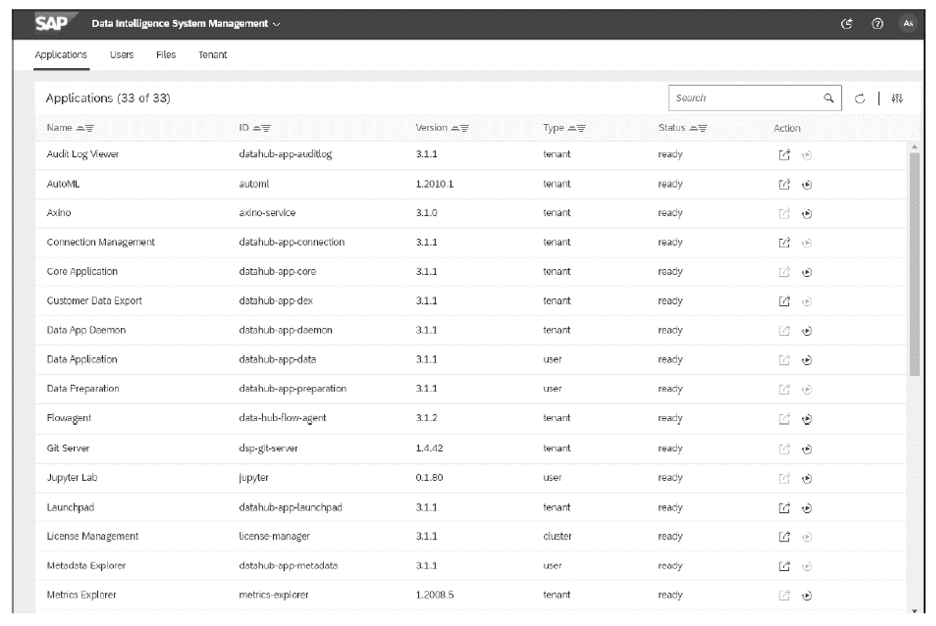Select data-hub-flow-agent ID cell
Image resolution: width=936 pixels, height=626 pixels.
(283, 418)
